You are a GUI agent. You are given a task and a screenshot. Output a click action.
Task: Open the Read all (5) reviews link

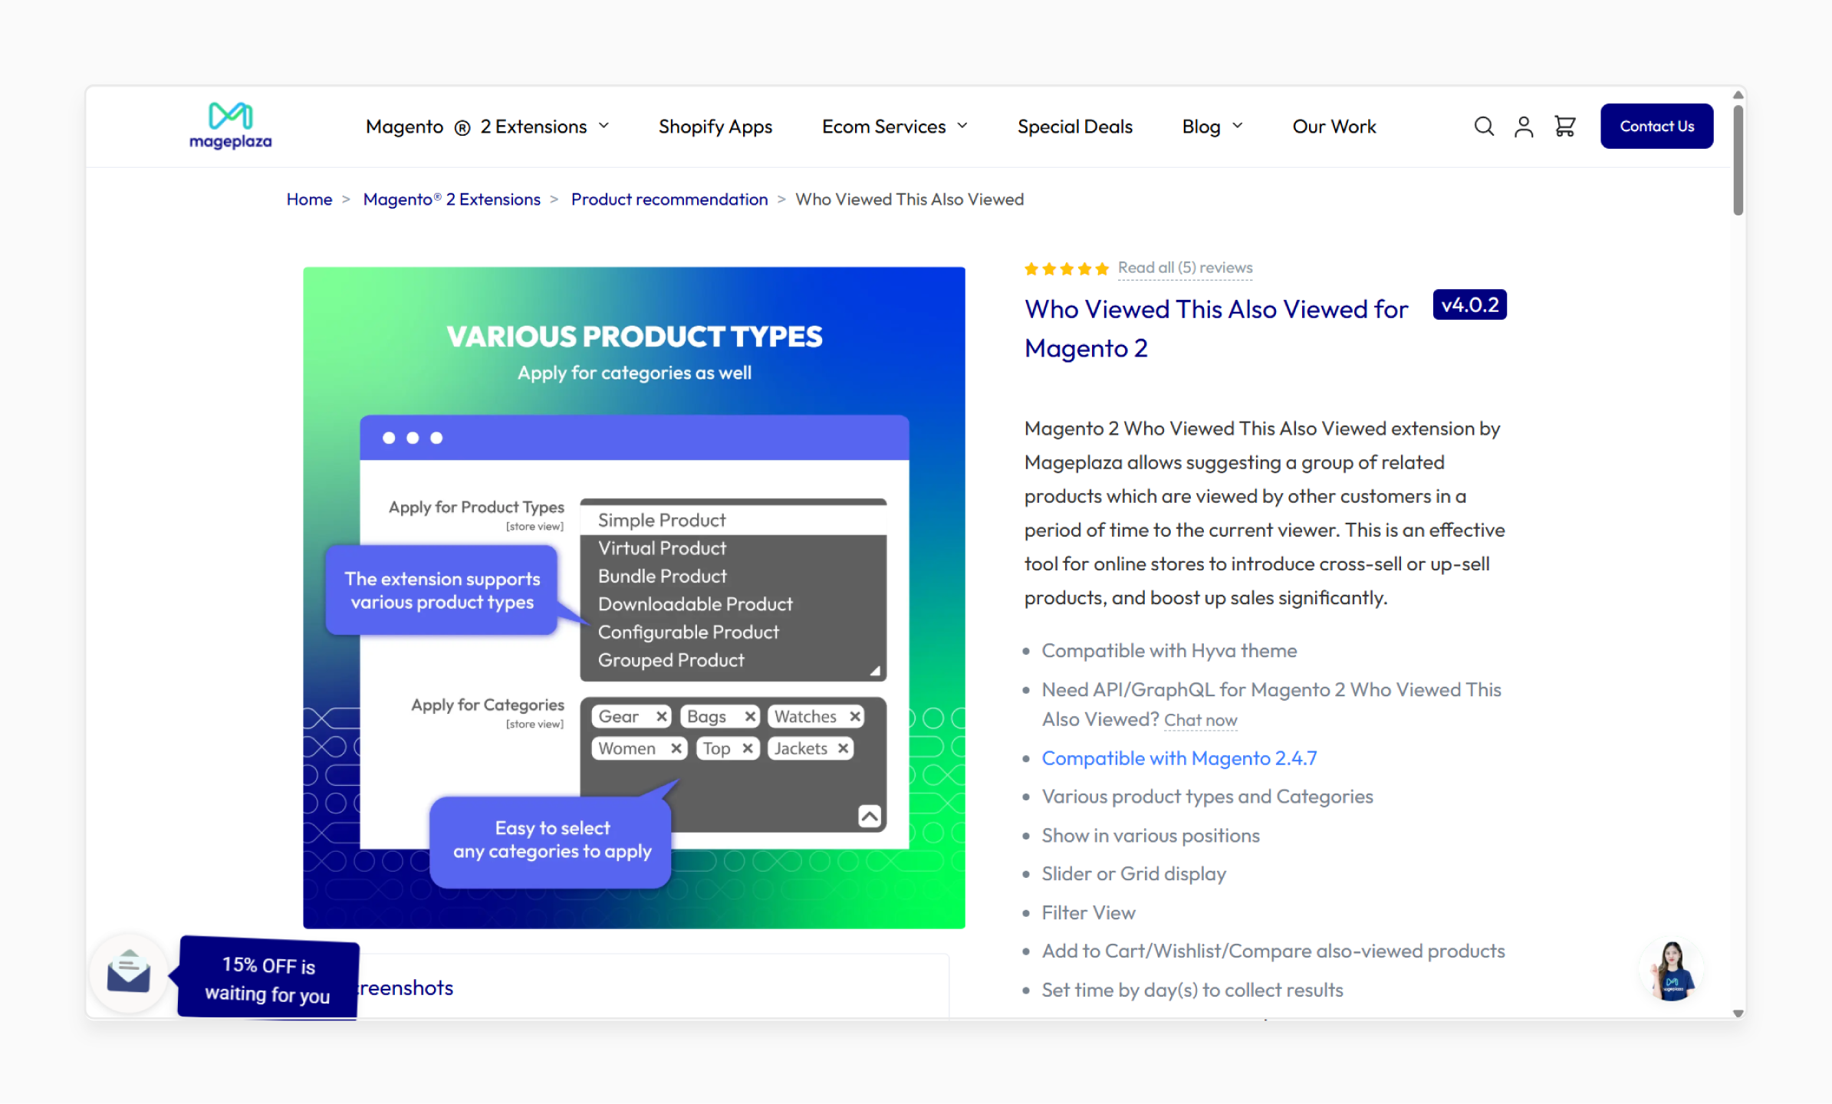pos(1184,268)
